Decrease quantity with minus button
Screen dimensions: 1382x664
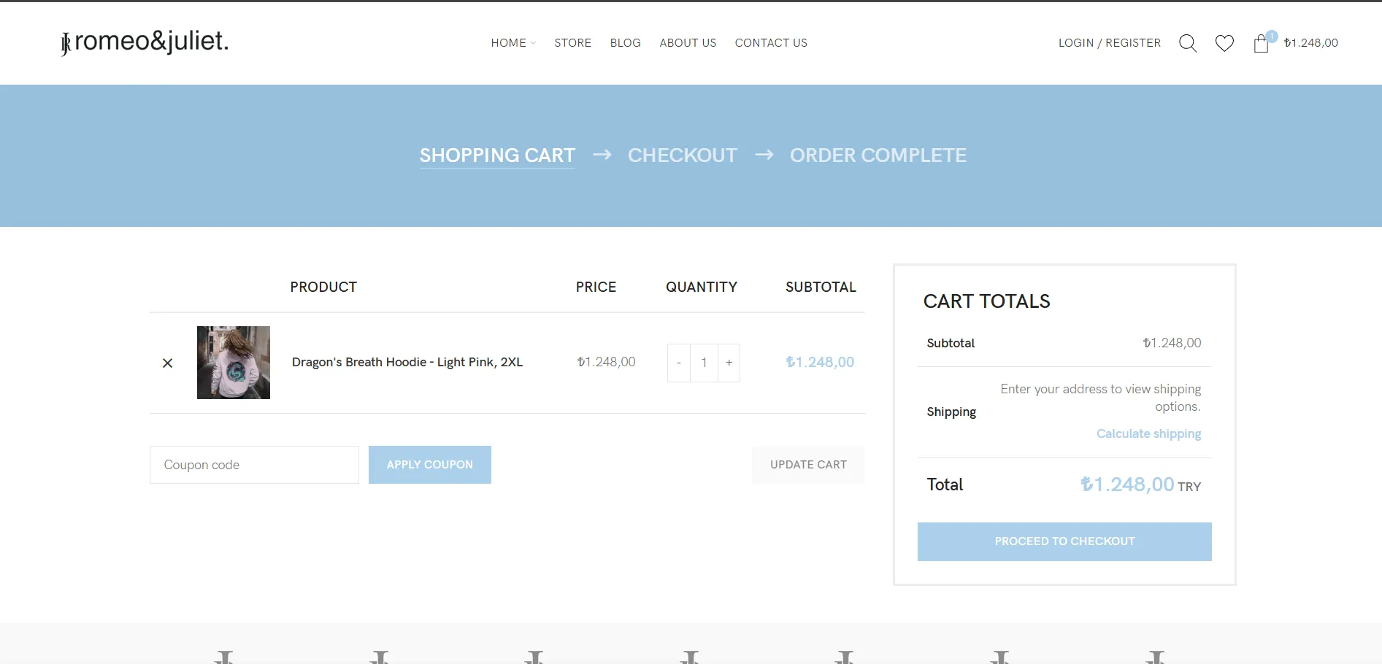pyautogui.click(x=679, y=363)
